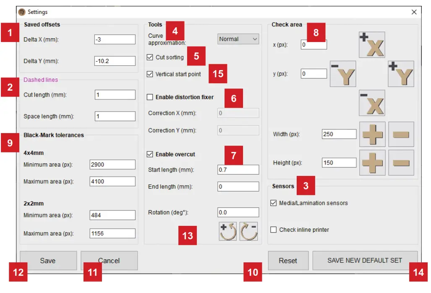Click the minus X check area icon

click(372, 102)
